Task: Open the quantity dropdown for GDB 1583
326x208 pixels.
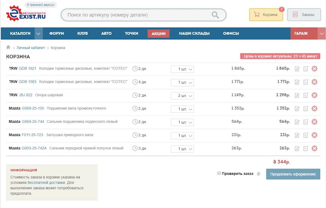Action: tap(182, 83)
